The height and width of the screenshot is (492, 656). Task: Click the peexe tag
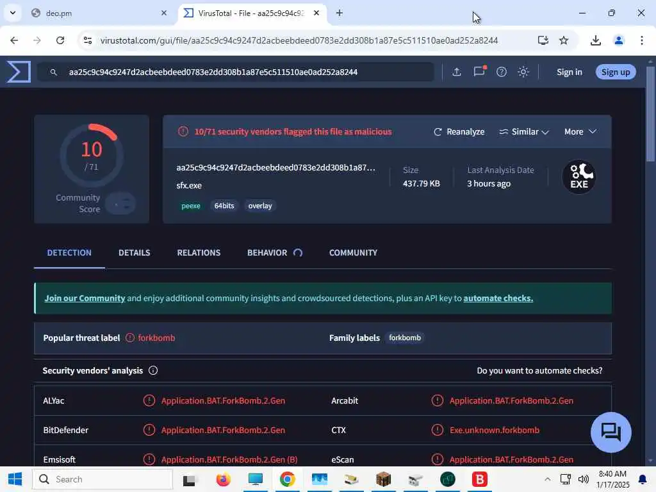191,206
